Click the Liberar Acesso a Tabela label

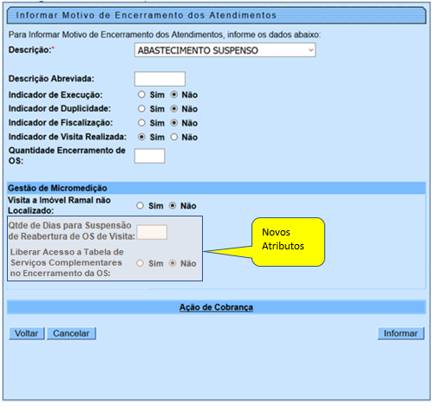tap(67, 262)
